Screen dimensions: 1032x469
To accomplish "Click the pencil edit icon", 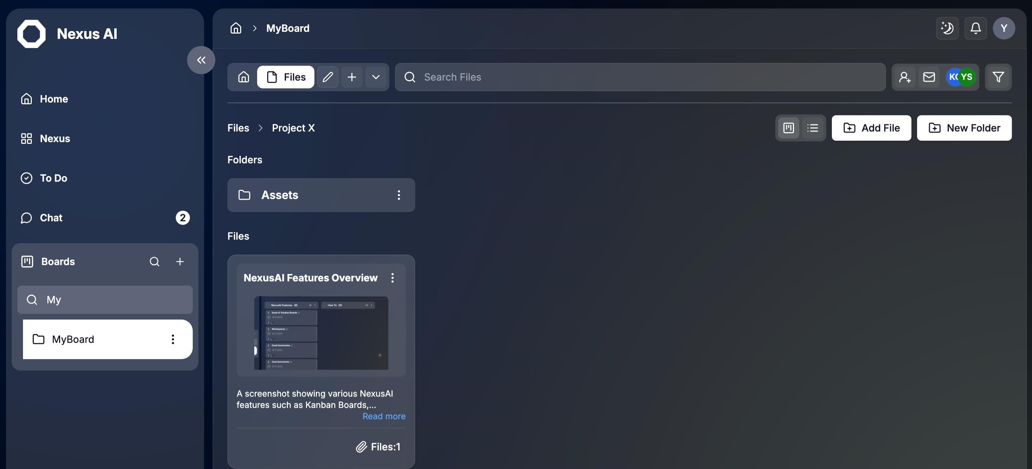I will [327, 77].
